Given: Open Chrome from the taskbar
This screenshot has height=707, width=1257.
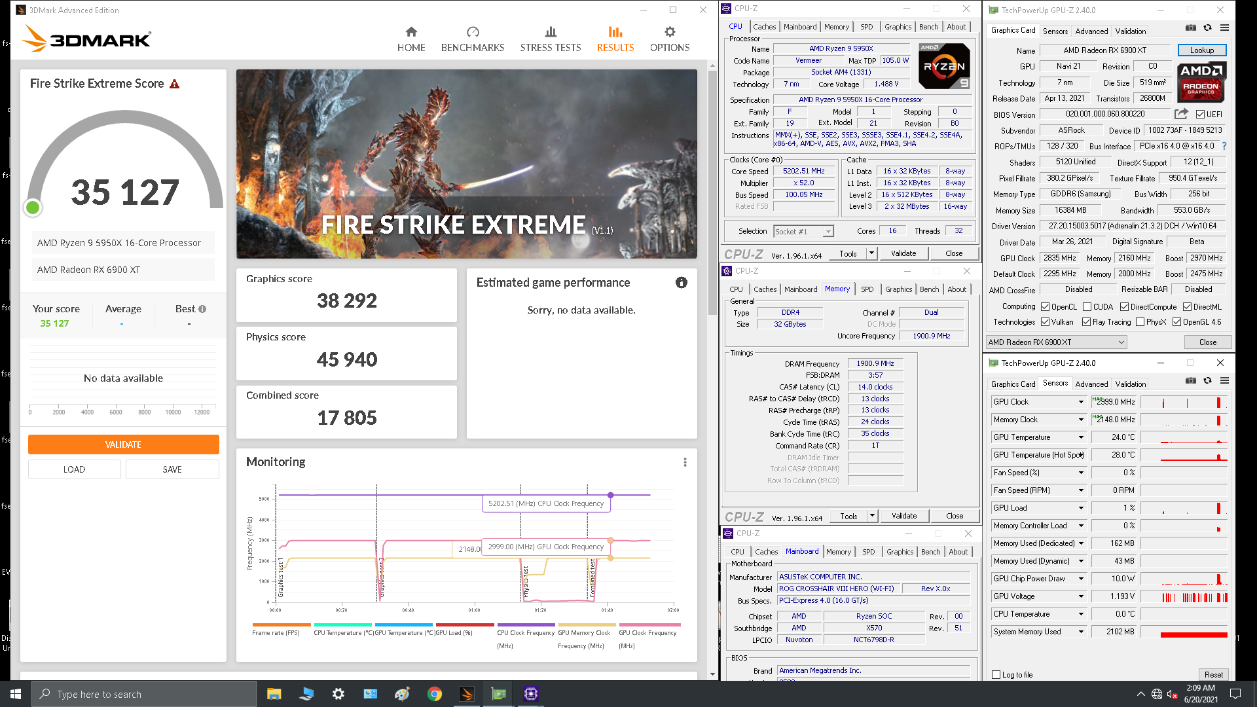Looking at the screenshot, I should (435, 694).
